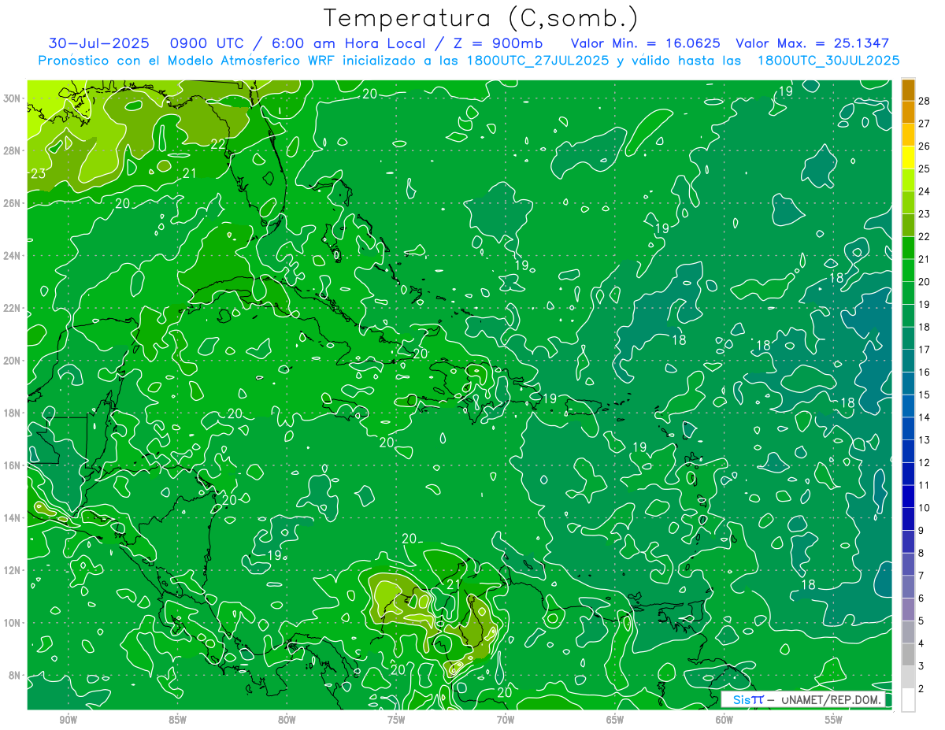Pick the teal swatch between 17 and 18
945x730 pixels.
click(908, 339)
